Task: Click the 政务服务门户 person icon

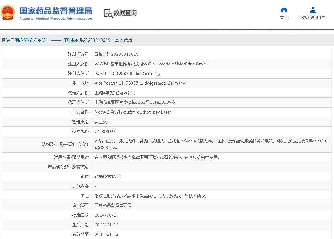Action: tap(313, 10)
